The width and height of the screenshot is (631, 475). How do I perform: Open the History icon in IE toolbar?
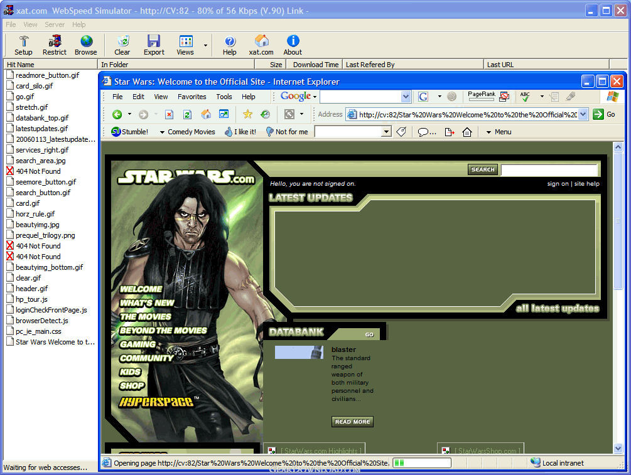point(265,114)
